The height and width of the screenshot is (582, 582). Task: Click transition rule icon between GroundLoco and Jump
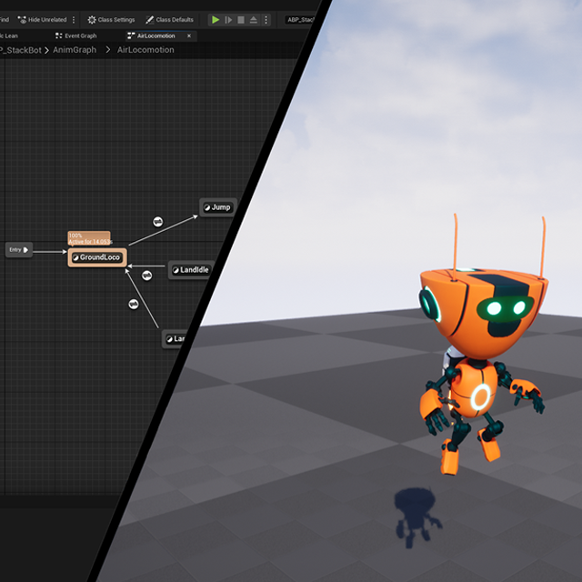click(157, 221)
